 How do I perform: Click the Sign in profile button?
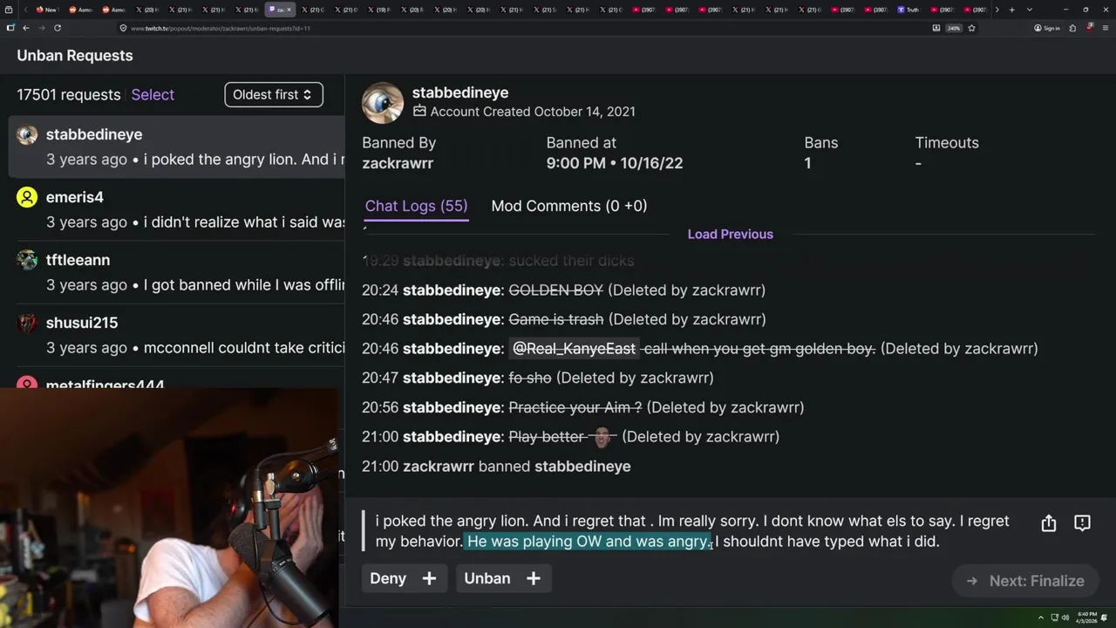pyautogui.click(x=1047, y=28)
